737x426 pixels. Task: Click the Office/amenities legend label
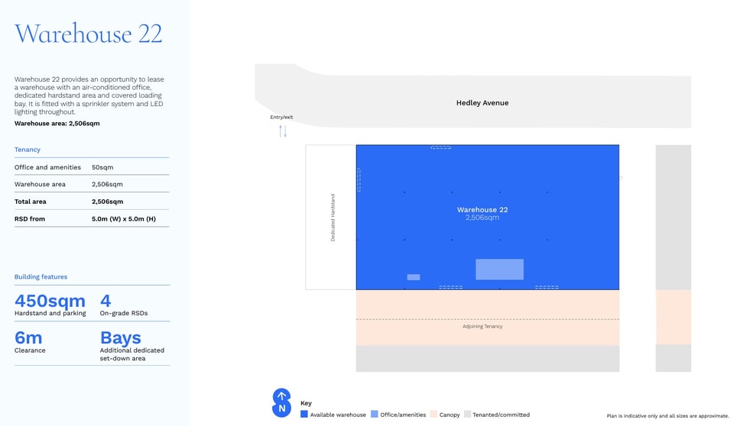[x=403, y=415]
